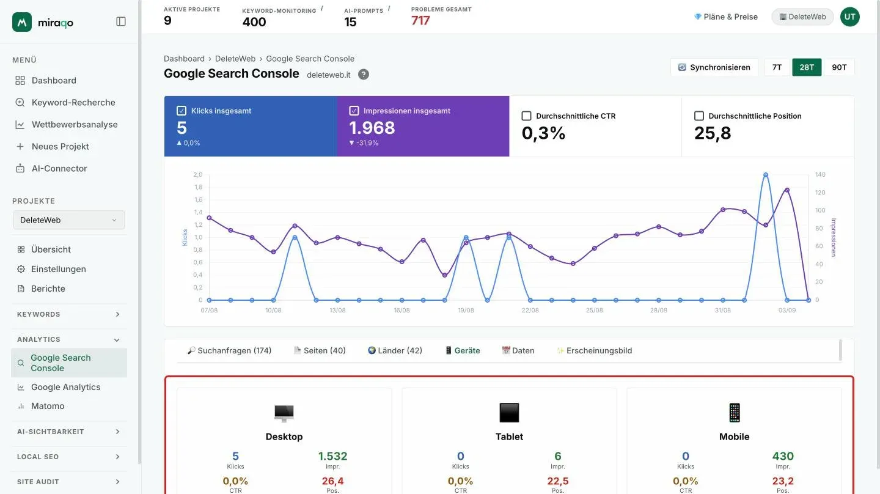Go to Dashboard via breadcrumb
Viewport: 880px width, 494px height.
click(x=184, y=59)
